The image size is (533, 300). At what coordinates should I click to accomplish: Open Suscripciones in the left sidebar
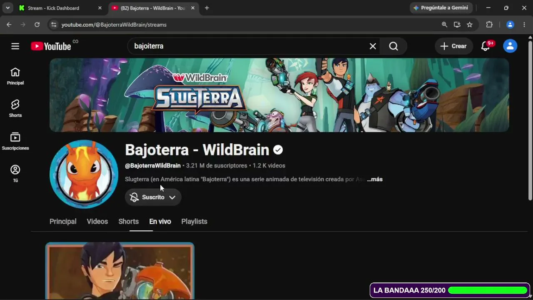coord(15,141)
